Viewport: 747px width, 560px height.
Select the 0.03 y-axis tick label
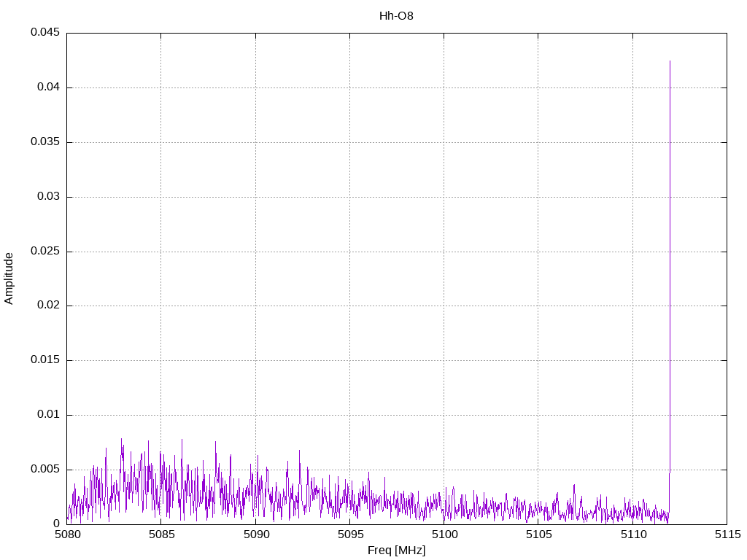(47, 197)
